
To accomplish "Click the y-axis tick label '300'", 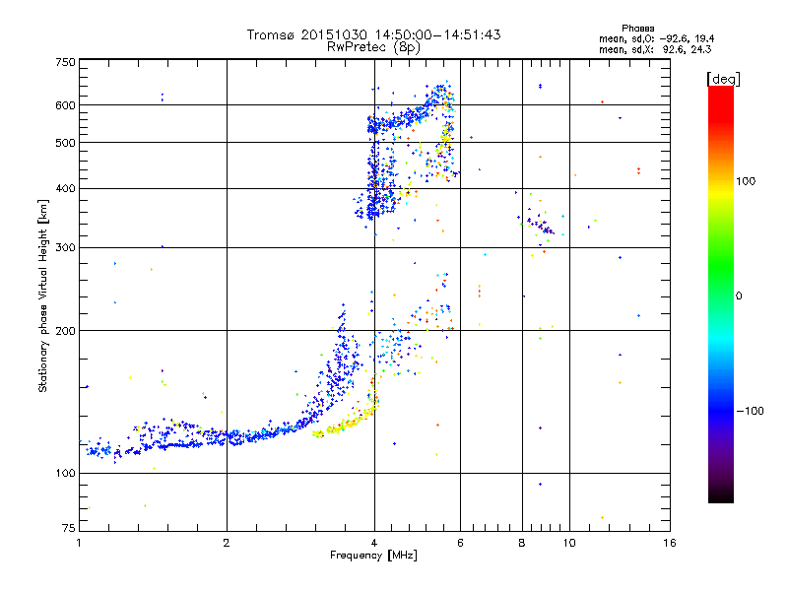I will pos(66,248).
